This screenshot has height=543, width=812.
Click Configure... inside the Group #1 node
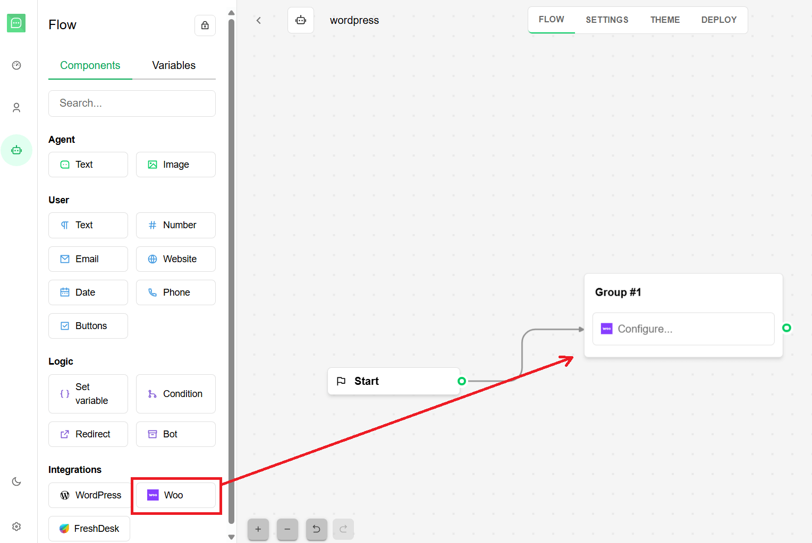(x=683, y=329)
